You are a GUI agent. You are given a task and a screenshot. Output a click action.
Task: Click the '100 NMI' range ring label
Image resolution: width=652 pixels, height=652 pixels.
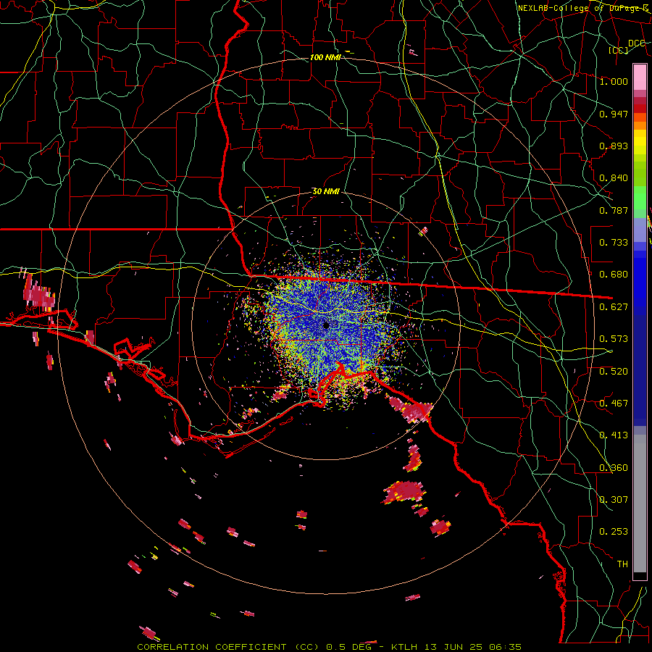(x=325, y=57)
